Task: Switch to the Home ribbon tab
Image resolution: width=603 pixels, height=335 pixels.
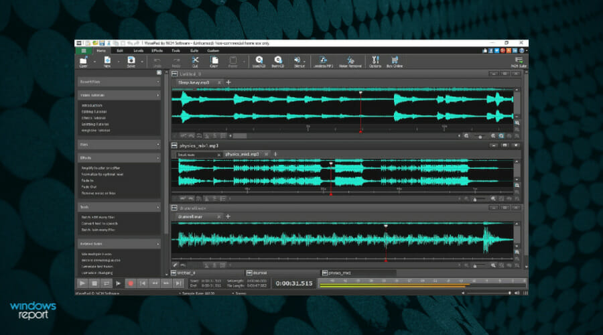Action: click(x=101, y=50)
